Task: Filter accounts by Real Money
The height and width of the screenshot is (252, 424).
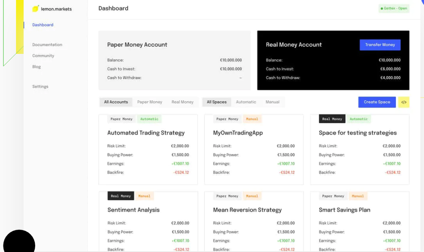Action: point(182,102)
